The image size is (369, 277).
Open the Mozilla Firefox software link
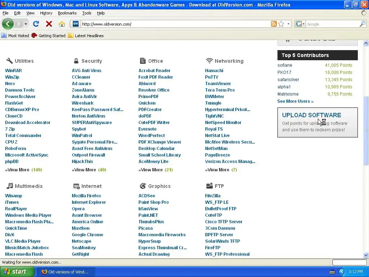[x=86, y=195]
